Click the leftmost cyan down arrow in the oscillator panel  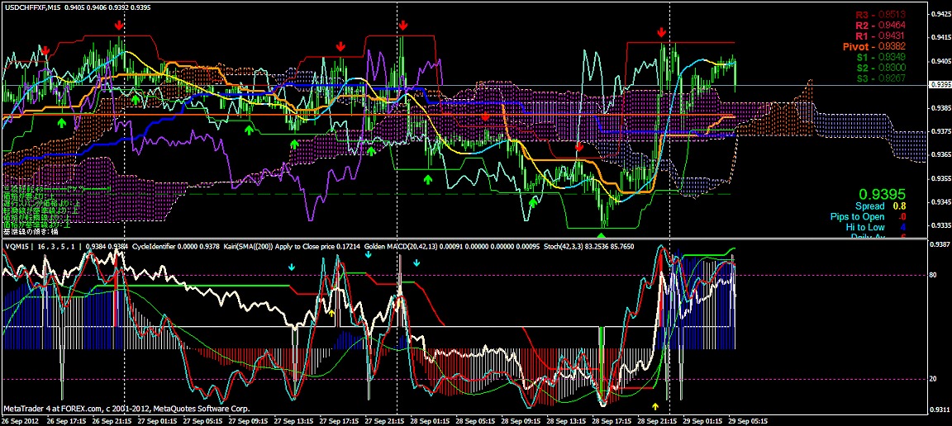coord(291,267)
